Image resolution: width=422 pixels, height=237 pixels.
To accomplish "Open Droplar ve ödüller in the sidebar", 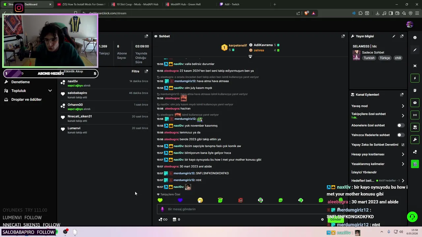I will tap(26, 99).
